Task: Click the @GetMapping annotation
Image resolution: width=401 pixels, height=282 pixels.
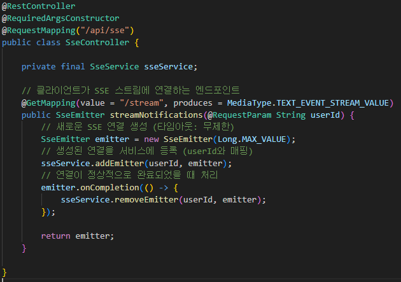Action: (48, 103)
